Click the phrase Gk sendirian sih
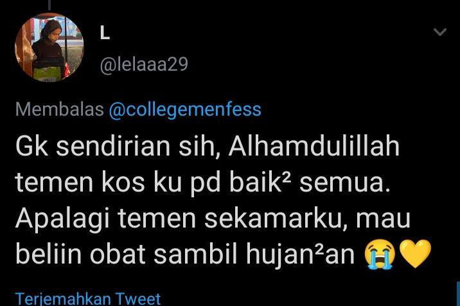Screen dimensions: 460x306 pyautogui.click(x=118, y=147)
